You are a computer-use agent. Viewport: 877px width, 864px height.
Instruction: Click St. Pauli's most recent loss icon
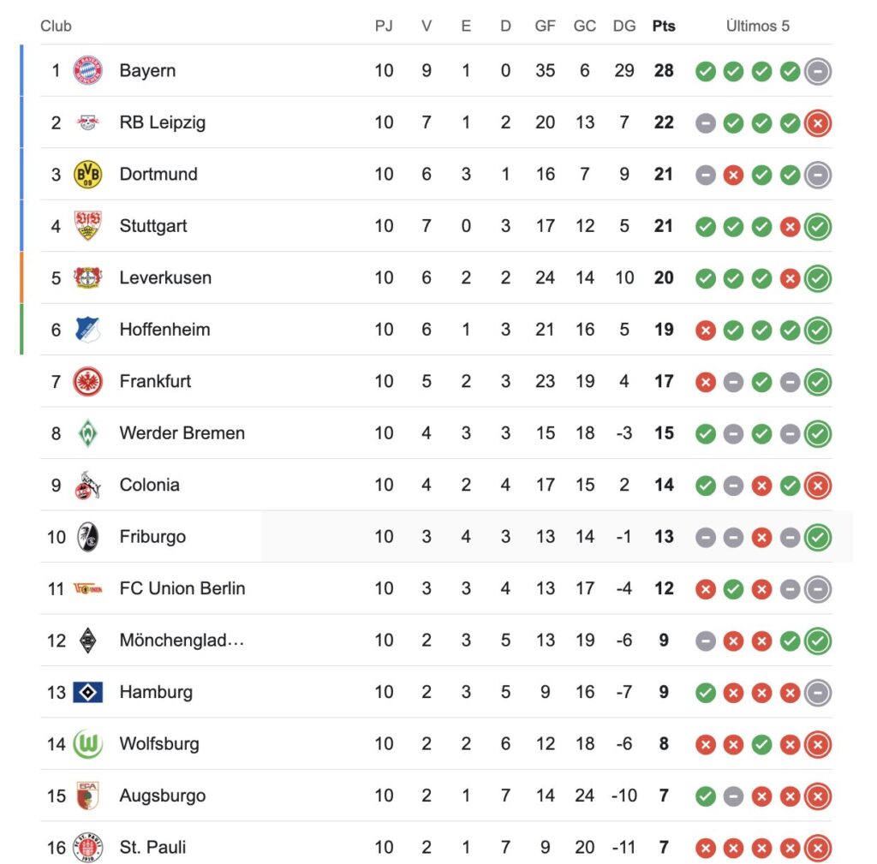(x=818, y=848)
